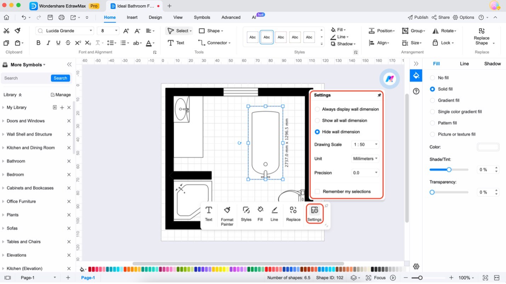Select the Text tool in Tools group
Image resolution: width=506 pixels, height=284 pixels.
176,43
